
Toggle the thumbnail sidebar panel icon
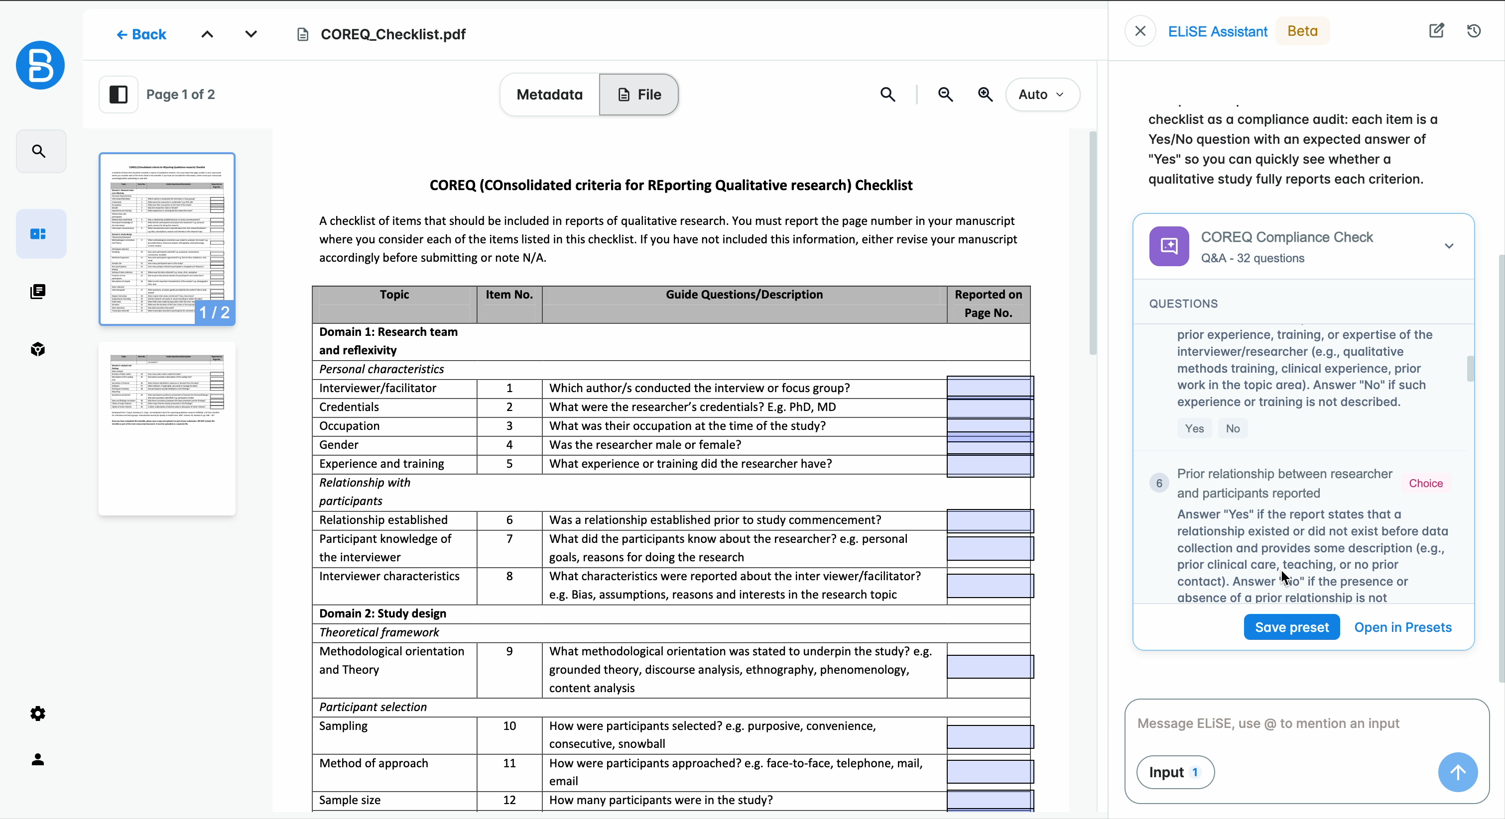[x=119, y=95]
